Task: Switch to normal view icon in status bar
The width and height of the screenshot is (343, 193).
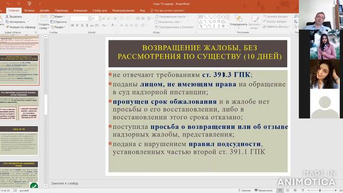Action: tap(280, 190)
